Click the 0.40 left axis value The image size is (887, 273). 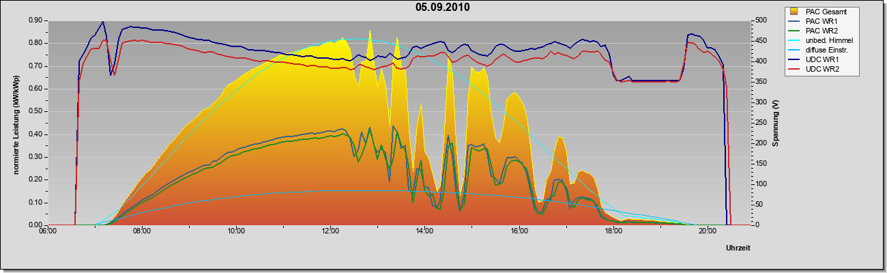pyautogui.click(x=36, y=134)
